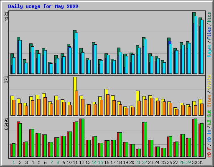Click the day 22 green kB Out bar
Screen dimensions: 214x167
pyautogui.click(x=145, y=139)
